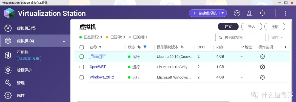Click the 导入 button

251,27
